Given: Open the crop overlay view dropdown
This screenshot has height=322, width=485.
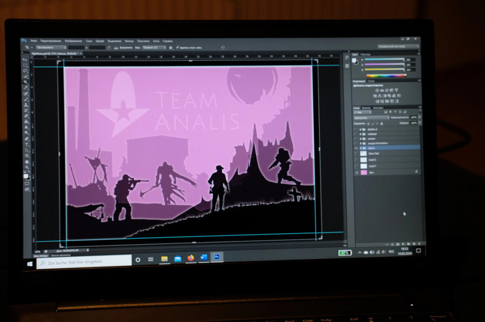Looking at the screenshot, I should (x=154, y=48).
